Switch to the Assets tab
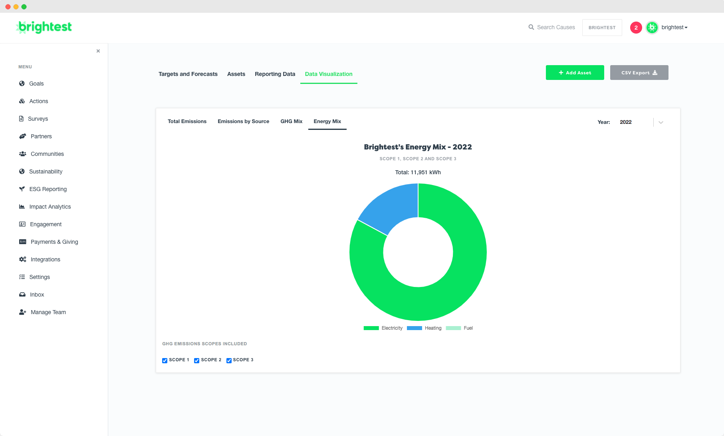The height and width of the screenshot is (436, 724). click(x=236, y=74)
